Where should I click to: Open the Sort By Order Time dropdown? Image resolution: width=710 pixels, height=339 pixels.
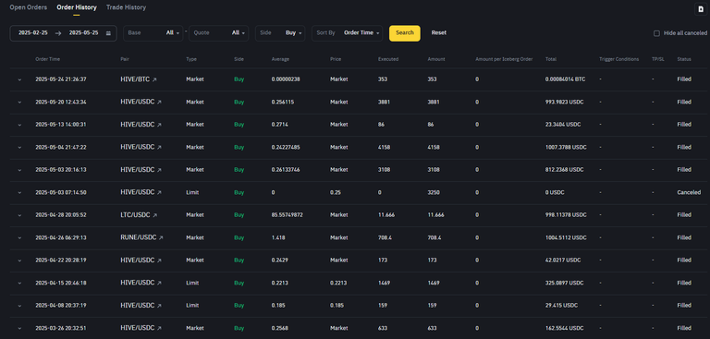[347, 33]
